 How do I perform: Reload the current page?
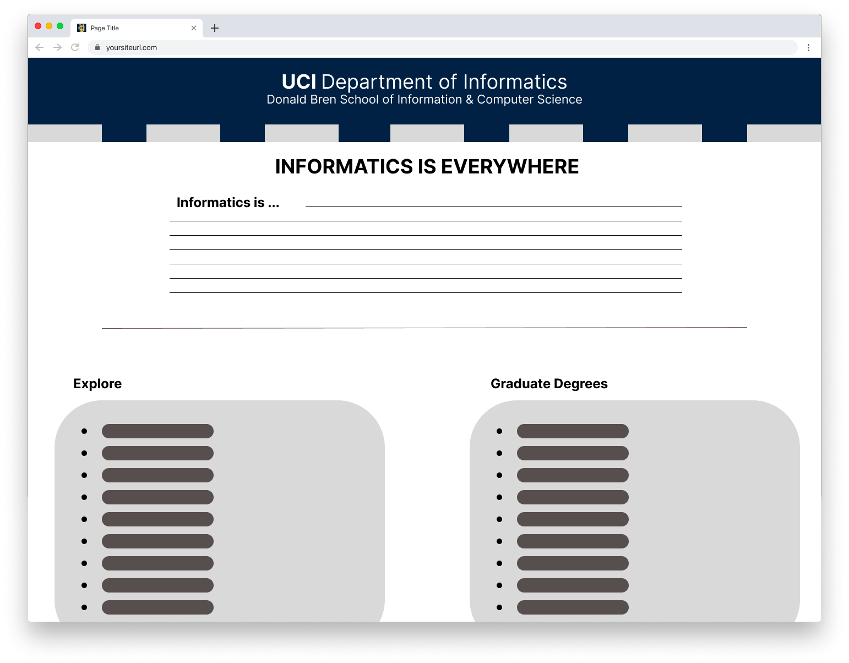[x=75, y=47]
